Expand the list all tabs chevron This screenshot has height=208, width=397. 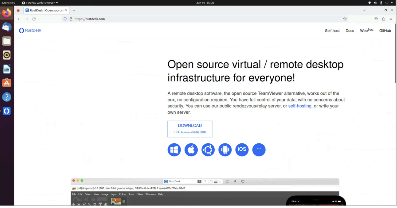[x=364, y=10]
